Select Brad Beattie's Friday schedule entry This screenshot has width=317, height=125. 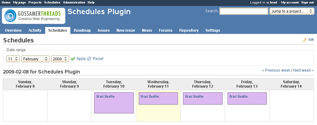pyautogui.click(x=247, y=98)
